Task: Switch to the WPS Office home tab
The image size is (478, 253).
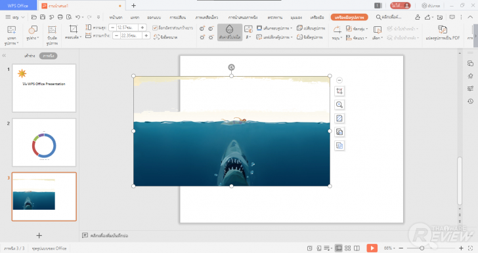Action: (18, 5)
